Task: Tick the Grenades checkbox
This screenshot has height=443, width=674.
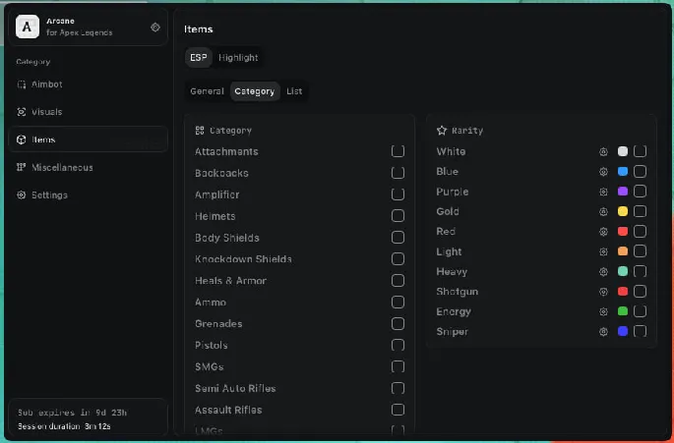Action: click(398, 323)
